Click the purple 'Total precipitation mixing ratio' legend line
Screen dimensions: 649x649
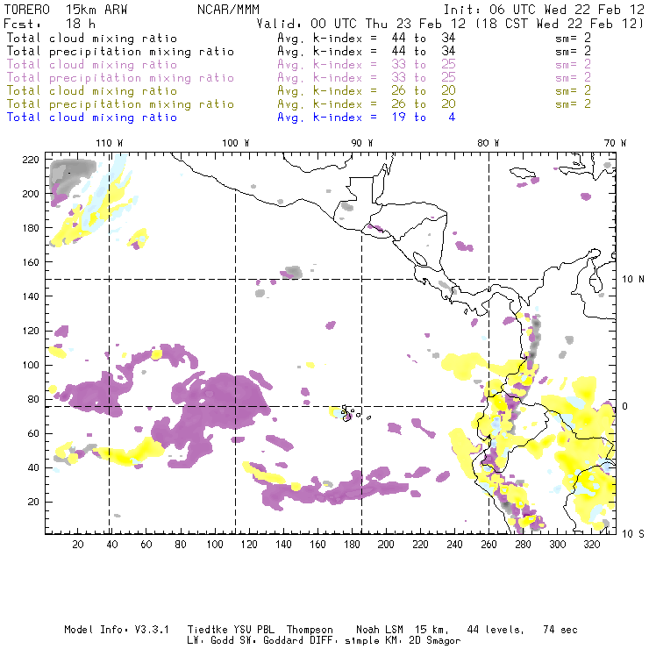click(120, 78)
